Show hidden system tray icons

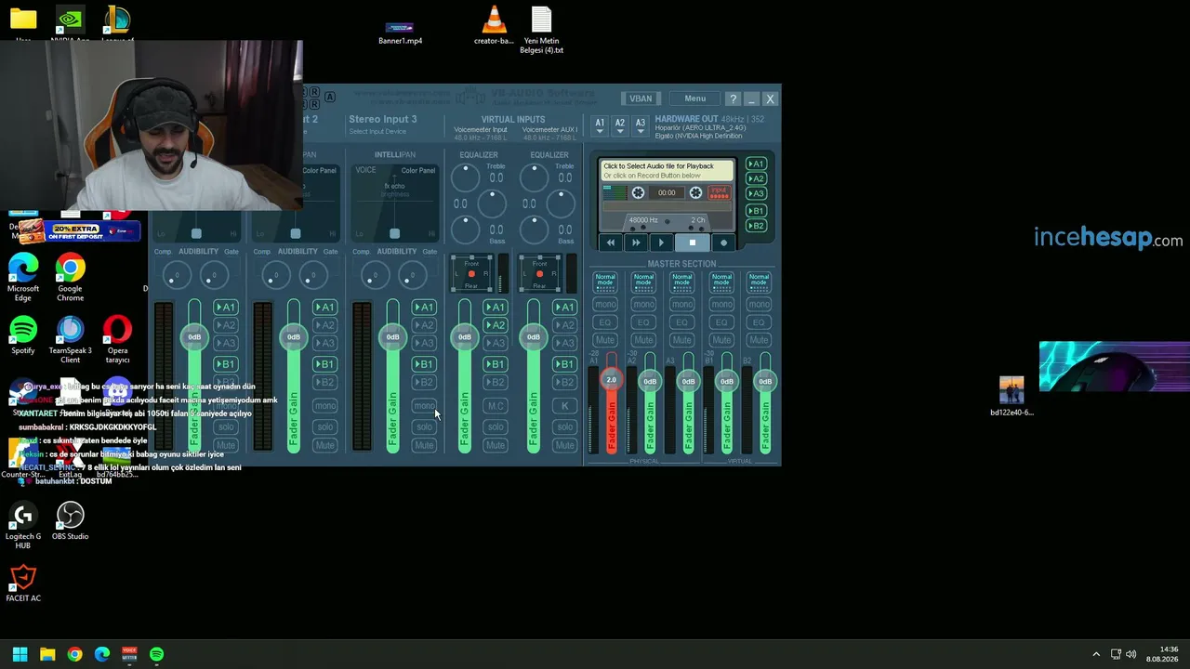coord(1096,654)
